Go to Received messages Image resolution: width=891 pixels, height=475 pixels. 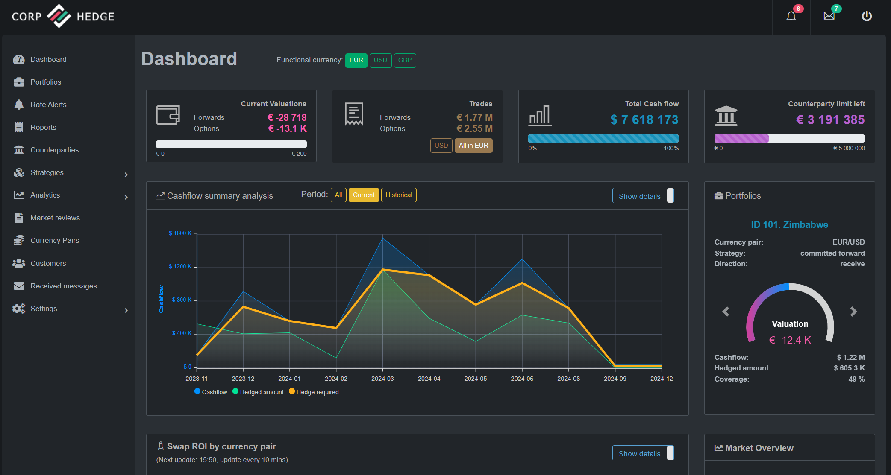pyautogui.click(x=63, y=286)
